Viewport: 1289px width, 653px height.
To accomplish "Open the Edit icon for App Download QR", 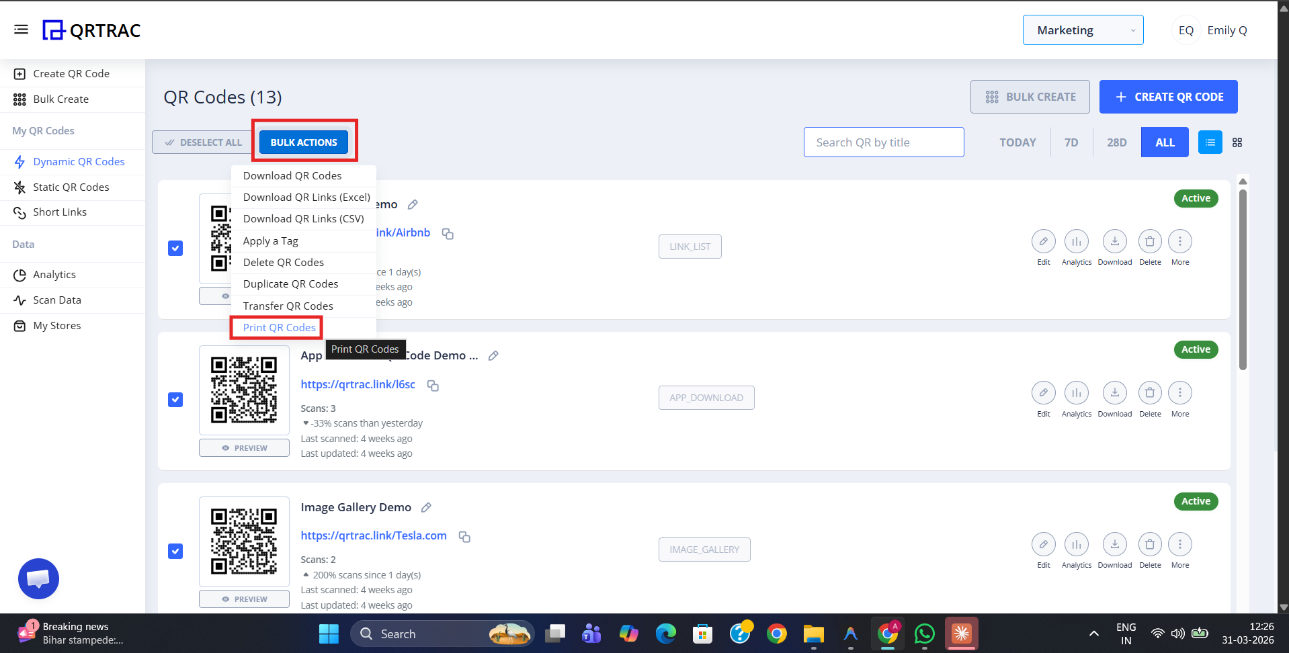I will (1043, 392).
